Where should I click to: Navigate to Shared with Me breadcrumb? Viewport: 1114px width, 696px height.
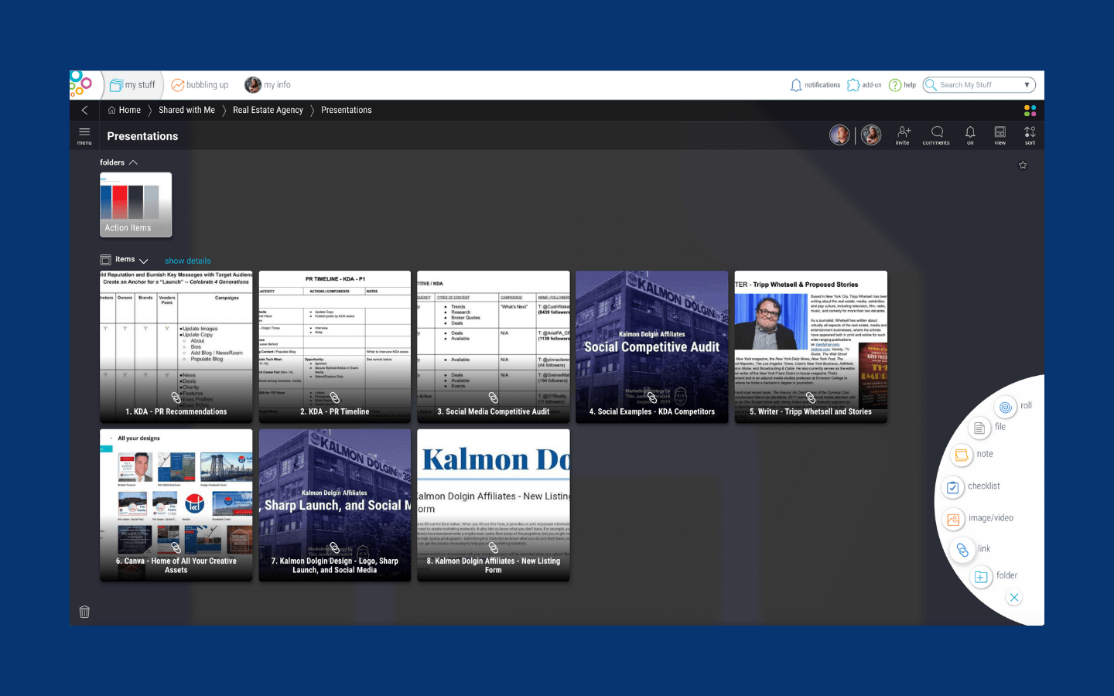coord(186,110)
